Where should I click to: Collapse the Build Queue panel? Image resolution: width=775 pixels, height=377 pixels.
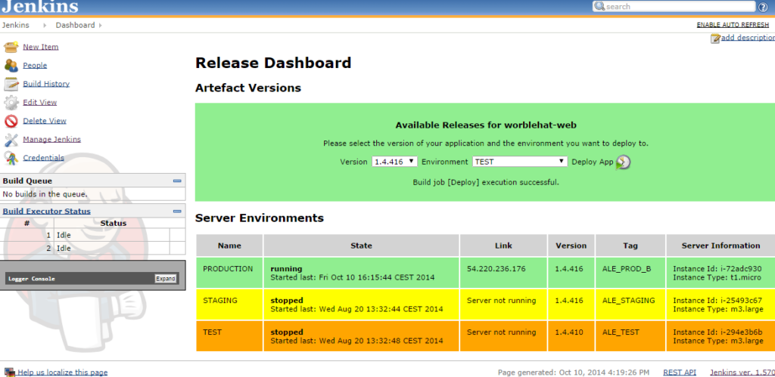tap(177, 181)
